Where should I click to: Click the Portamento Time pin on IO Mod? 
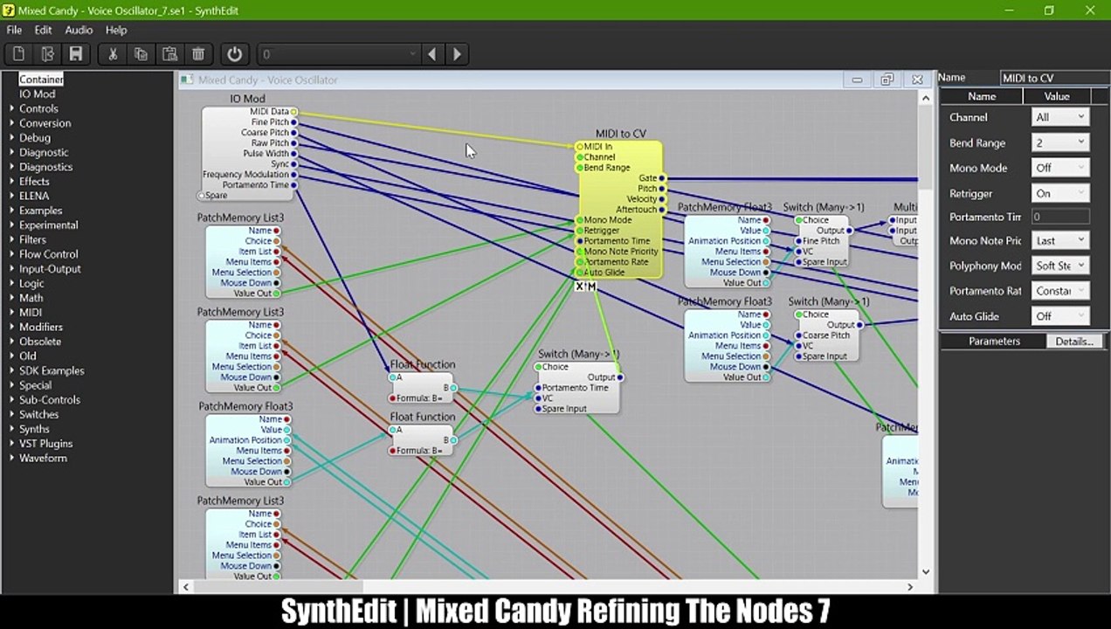[293, 185]
